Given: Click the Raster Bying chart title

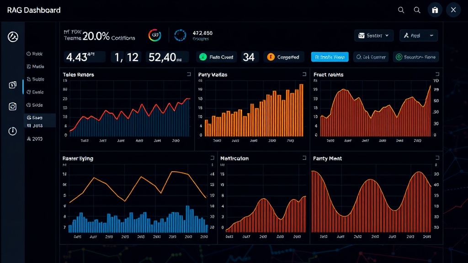Looking at the screenshot, I should pyautogui.click(x=78, y=158).
